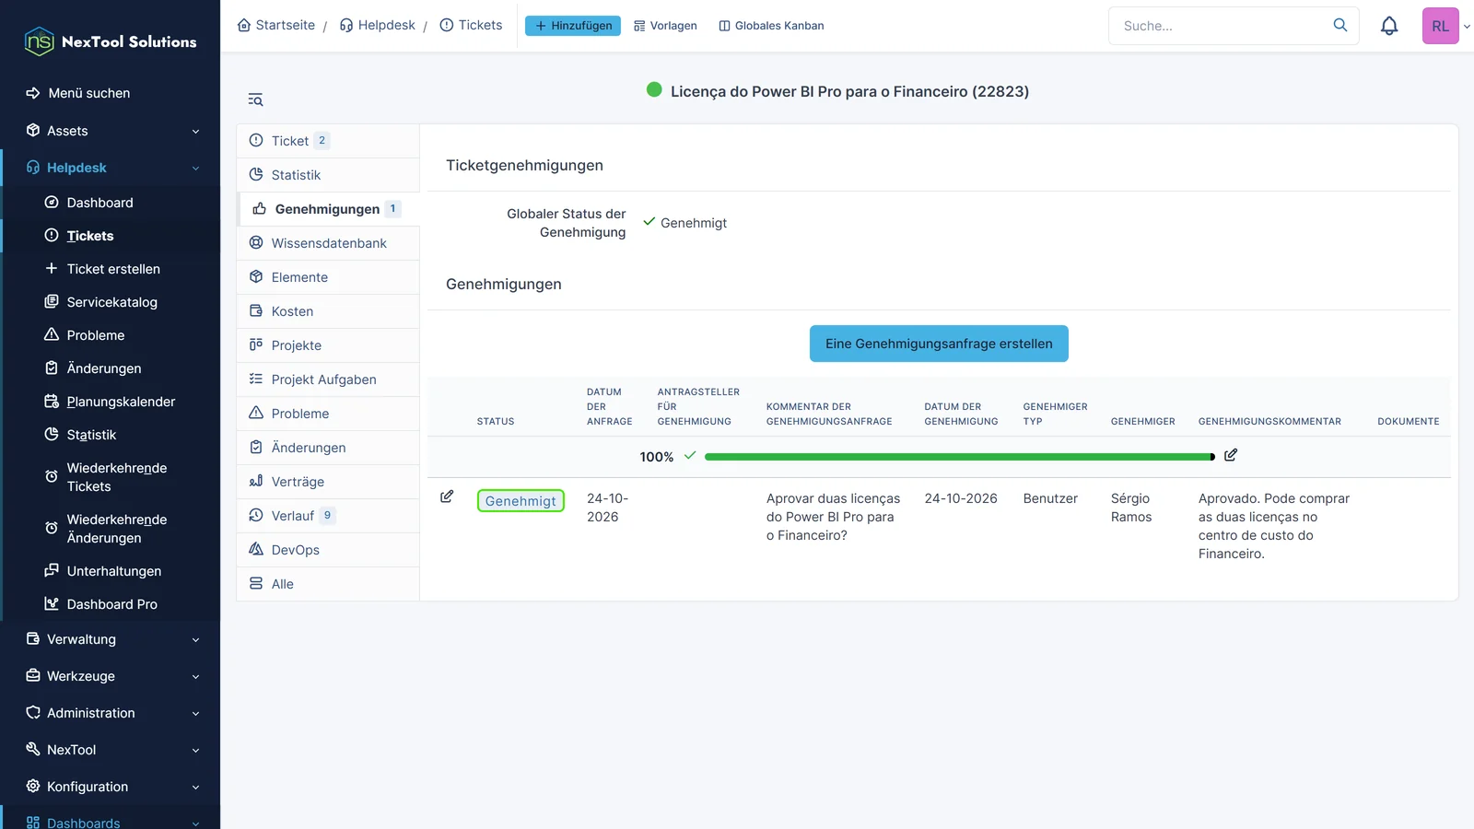Click approver name Sérgio Ramos
The height and width of the screenshot is (829, 1474).
click(1131, 508)
